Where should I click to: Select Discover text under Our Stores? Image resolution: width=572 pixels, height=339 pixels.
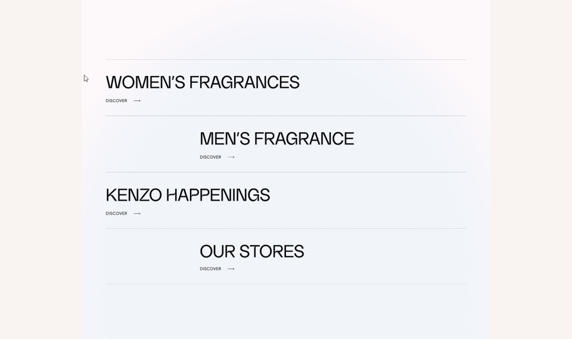click(x=210, y=269)
